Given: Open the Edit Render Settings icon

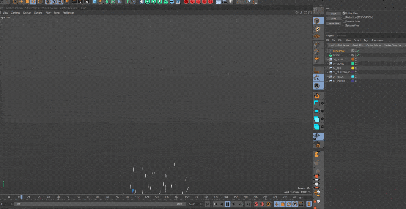Looking at the screenshot, I should 87,2.
